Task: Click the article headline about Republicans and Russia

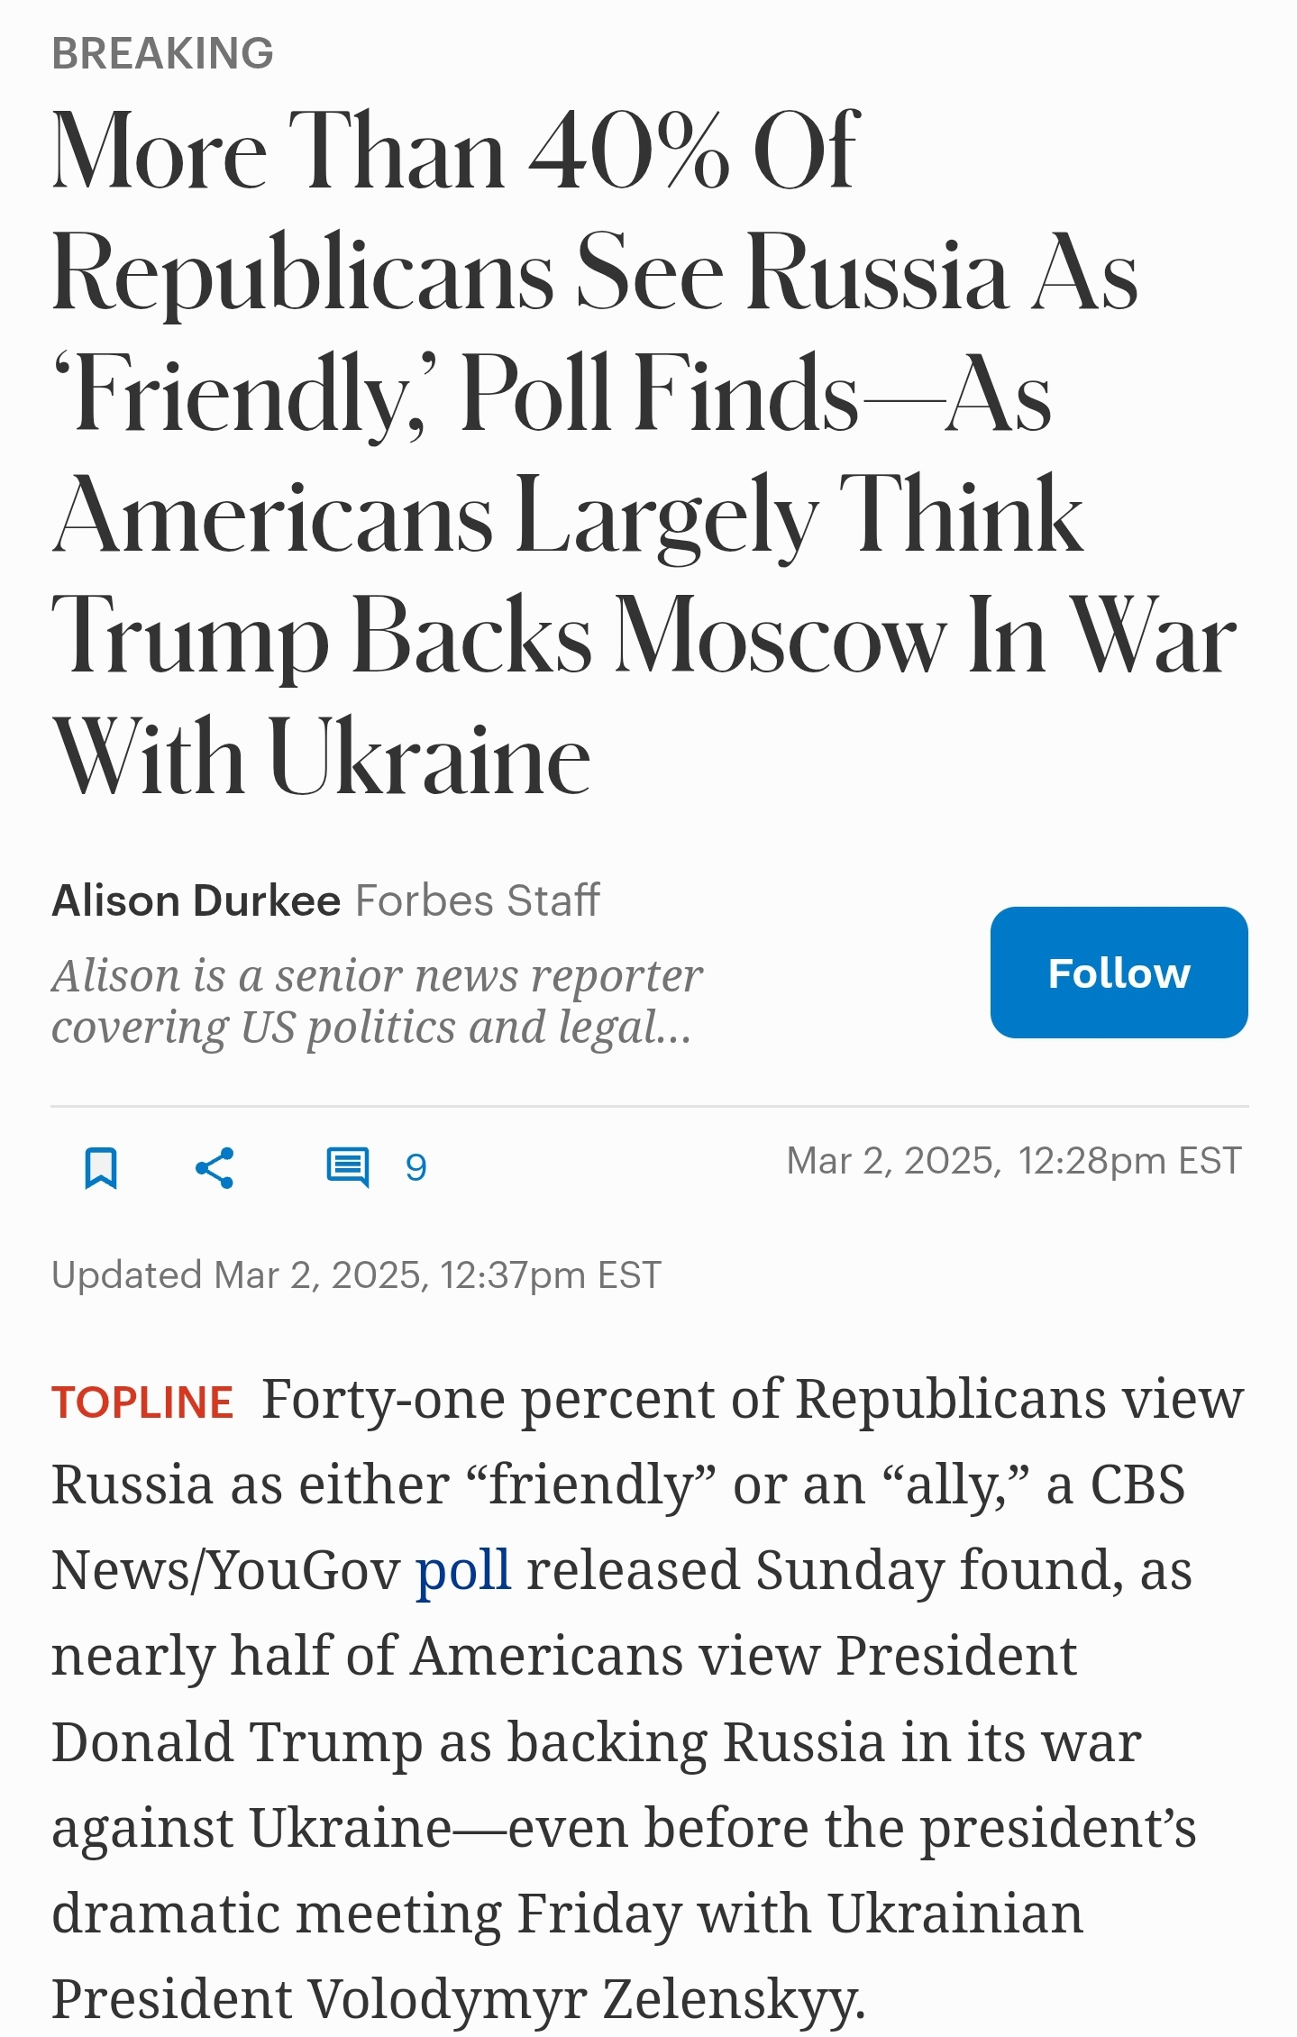Action: pyautogui.click(x=595, y=451)
